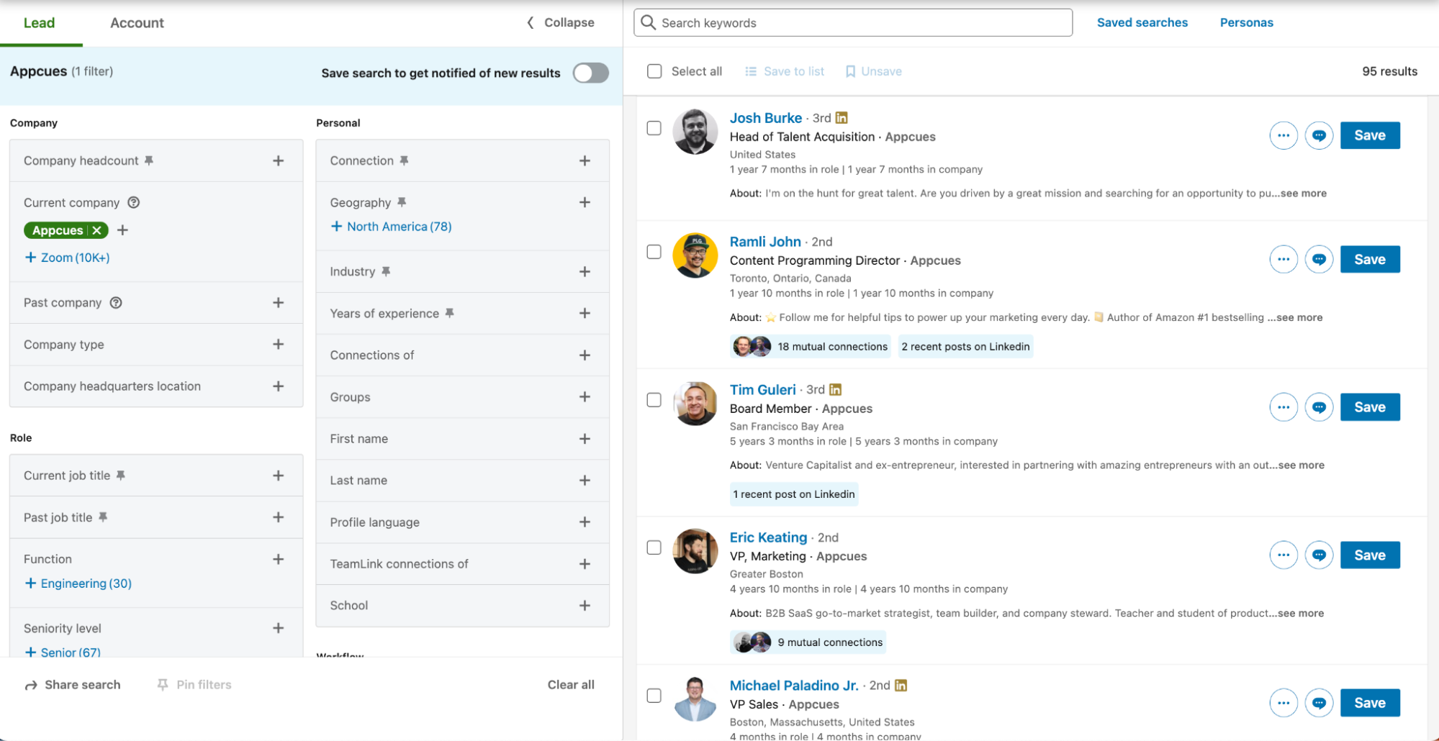Tick the checkbox for Josh Burke
The image size is (1439, 741).
(x=654, y=128)
